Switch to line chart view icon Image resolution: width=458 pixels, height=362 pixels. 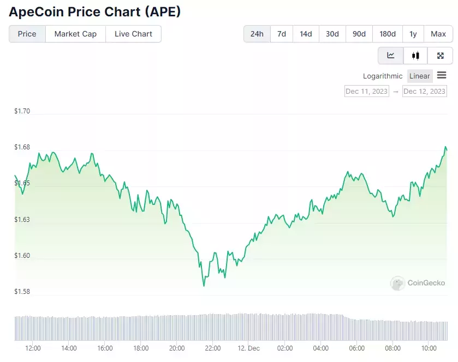[390, 56]
